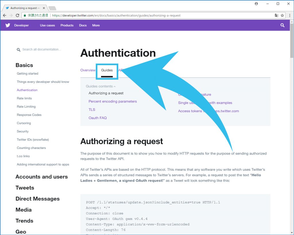Expand the Accounts and users section
294x235 pixels.
pos(42,176)
